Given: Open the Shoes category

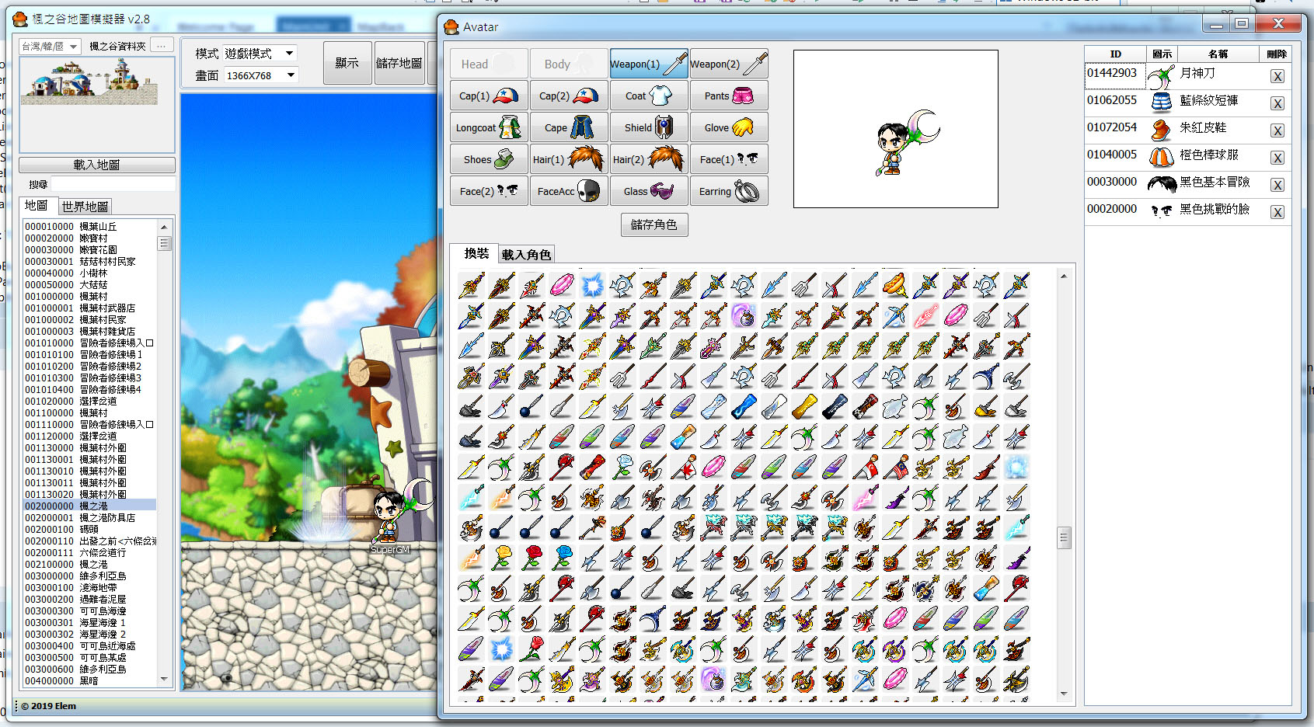Looking at the screenshot, I should [489, 159].
